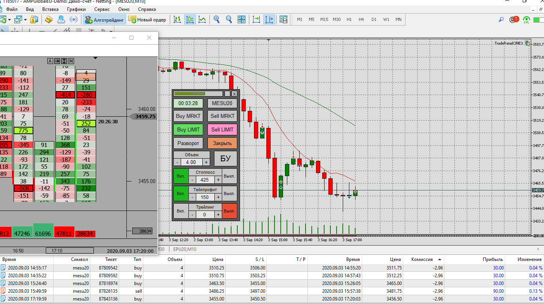The image size is (544, 304).
Task: Switch chart to bar chart
Action: [178, 19]
